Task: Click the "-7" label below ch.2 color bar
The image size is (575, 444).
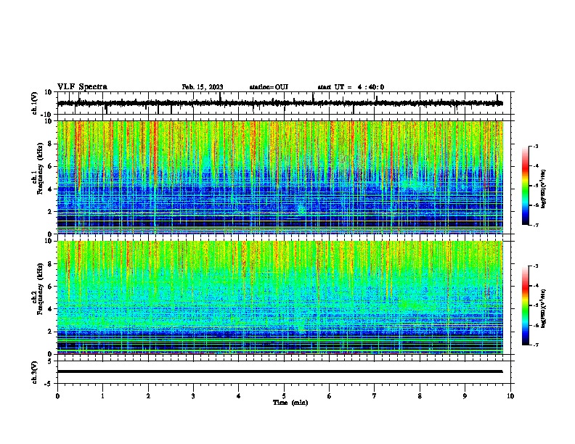Action: tap(535, 345)
